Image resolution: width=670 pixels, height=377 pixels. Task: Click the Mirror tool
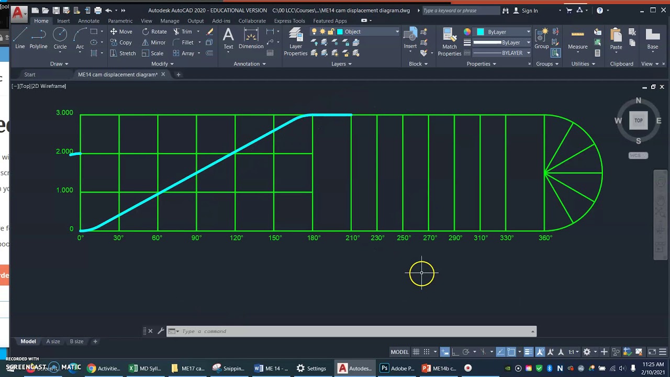(154, 42)
